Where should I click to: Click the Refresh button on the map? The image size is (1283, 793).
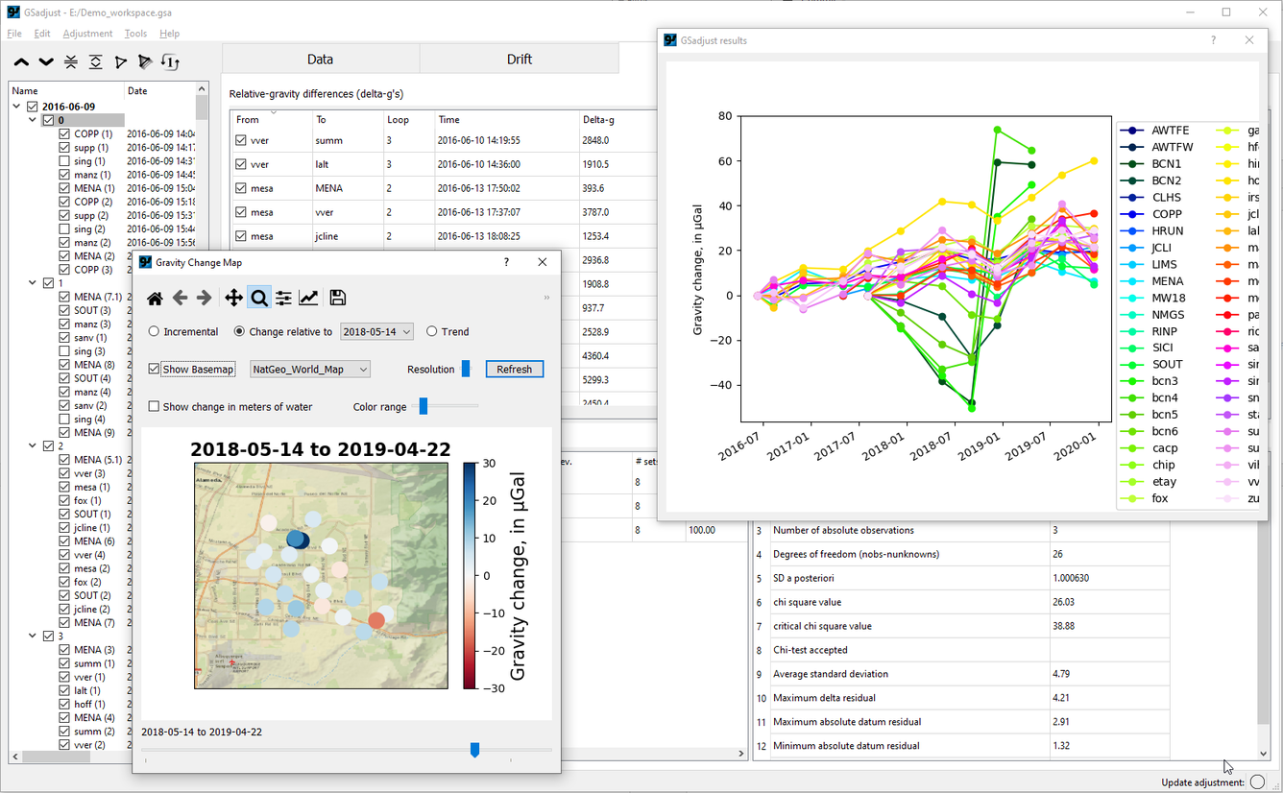[514, 369]
